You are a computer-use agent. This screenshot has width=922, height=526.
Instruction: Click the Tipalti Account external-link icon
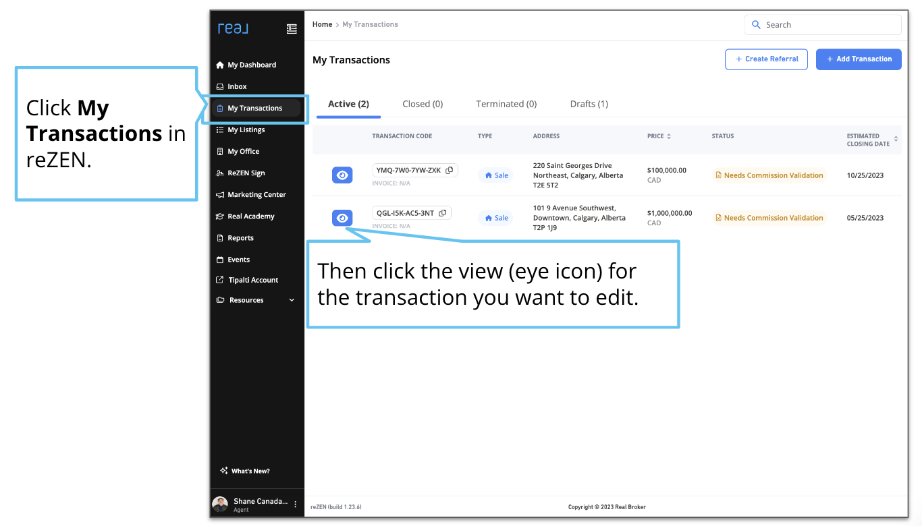tap(220, 280)
